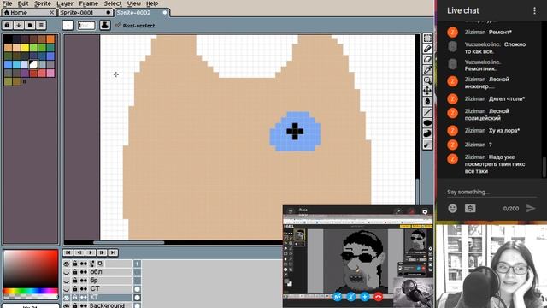Select the Background layer name
The height and width of the screenshot is (308, 547).
coord(107,305)
